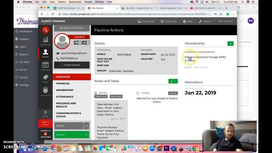Switch to My Drive - Google Drive tab
The image size is (272, 153).
pos(137,8)
